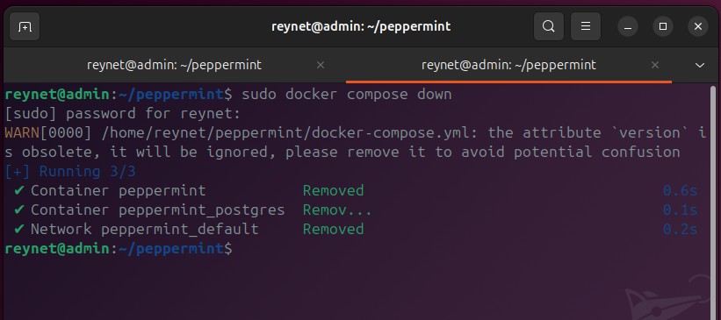The image size is (721, 320).
Task: Open the terminal search icon
Action: tap(549, 26)
